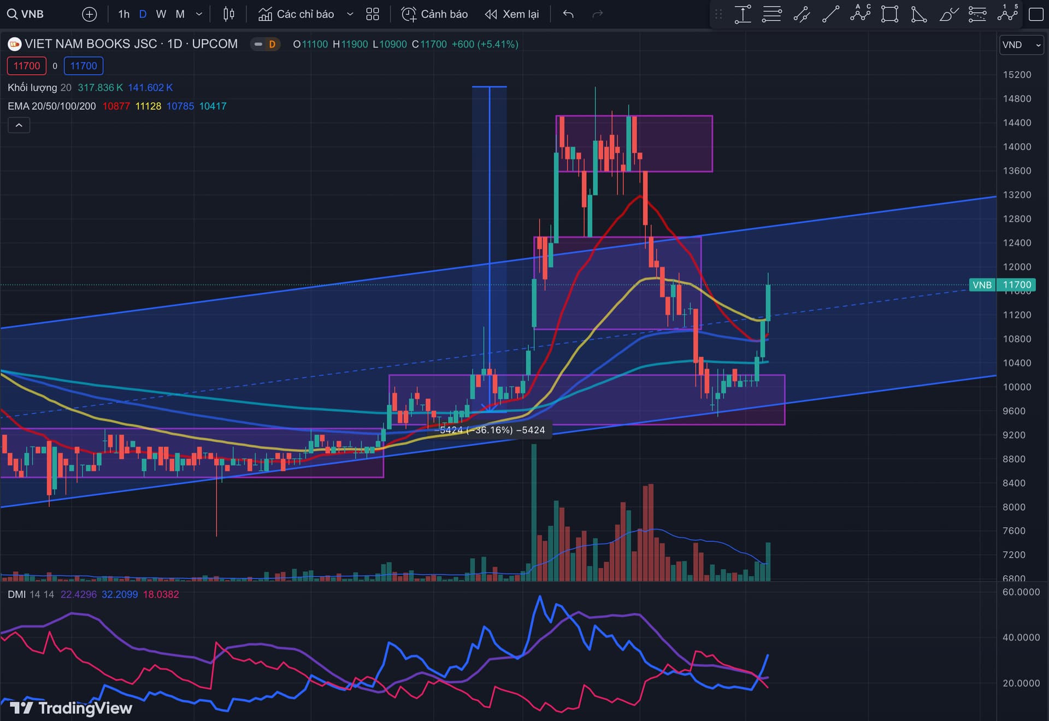
Task: Select the weekly W timeframe
Action: point(161,14)
